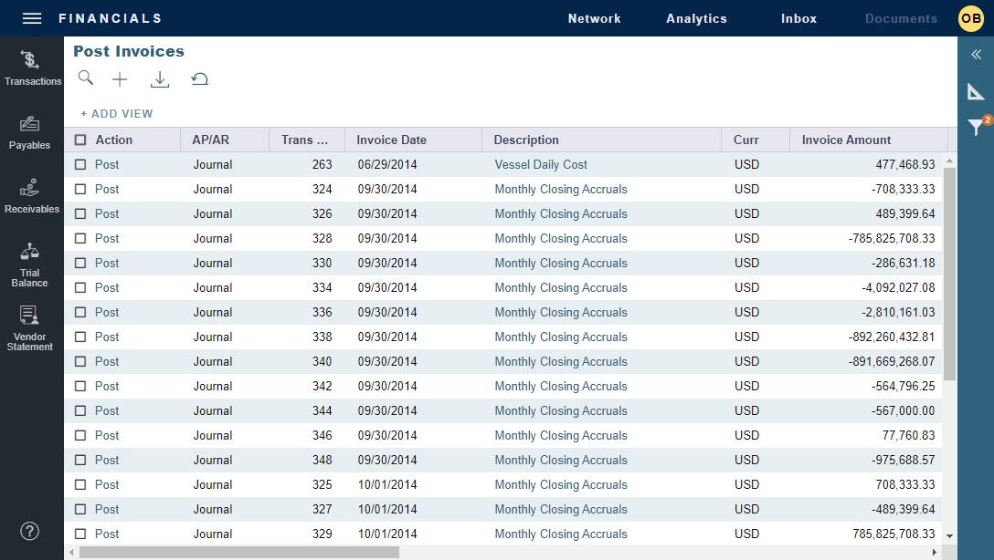Open the search icon in Post Invoices toolbar
The image size is (994, 560).
point(86,78)
